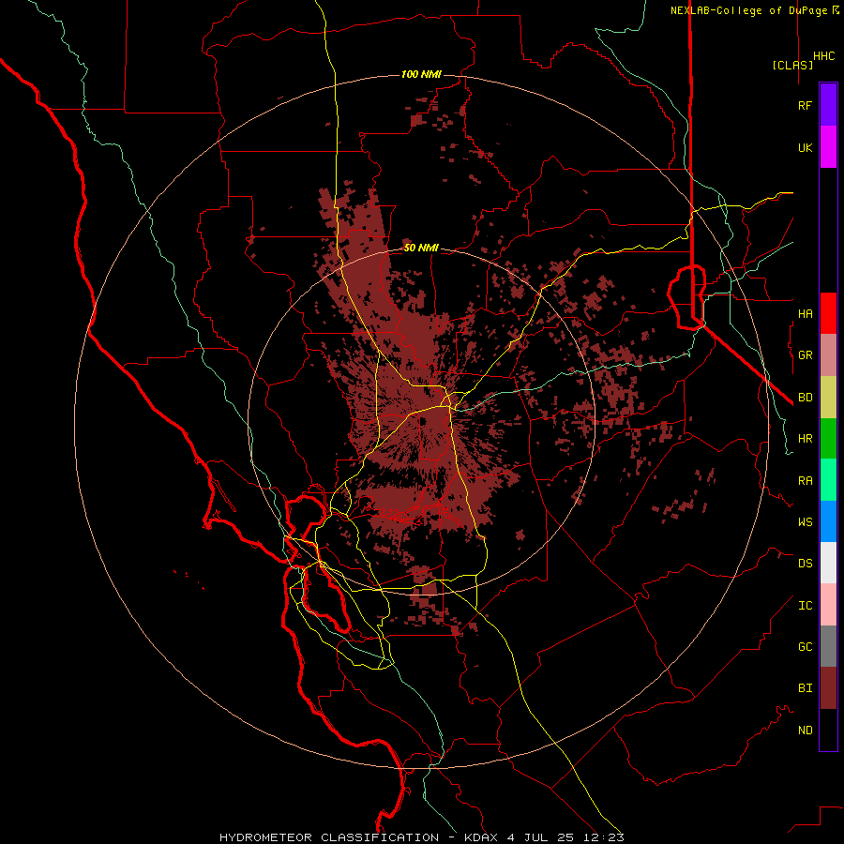The height and width of the screenshot is (844, 844).
Task: Click the HR green legend swatch
Action: click(828, 438)
